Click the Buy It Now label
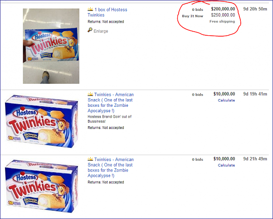This screenshot has height=219, width=273. tap(193, 16)
